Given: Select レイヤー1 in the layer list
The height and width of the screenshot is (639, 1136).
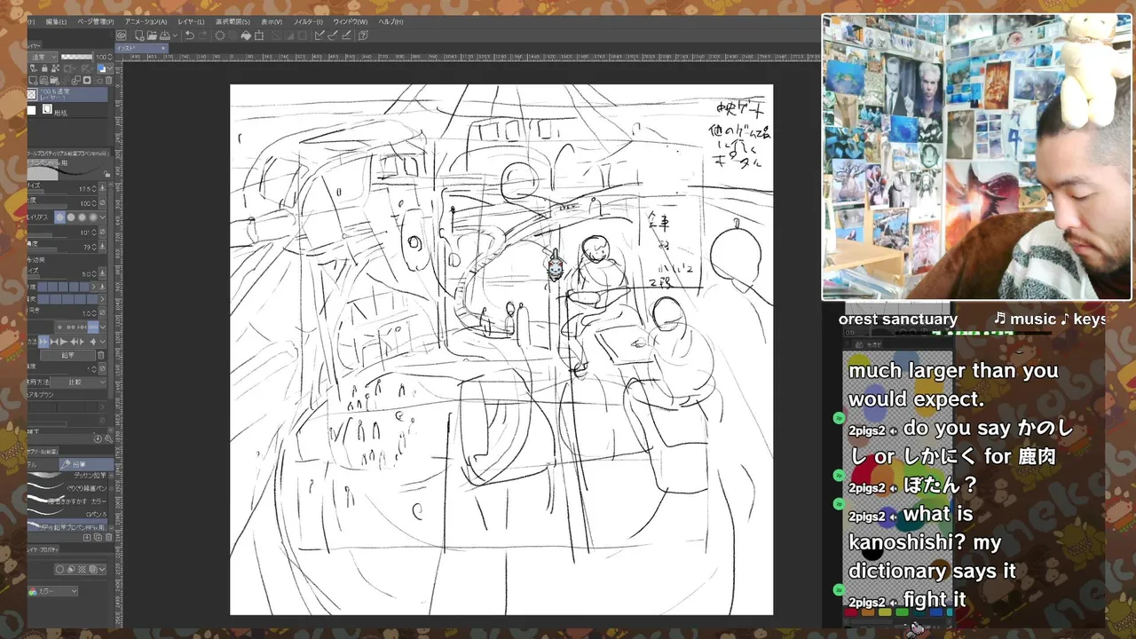Looking at the screenshot, I should click(x=67, y=94).
